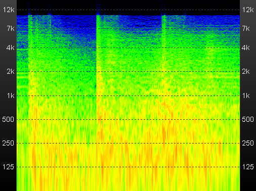Pick the right 2k frequency label
Screen dimensions: 256x191
pos(246,72)
